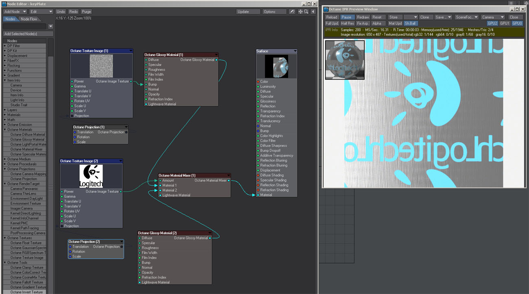
Task: Click Material input port on Surface node
Action: click(258, 195)
